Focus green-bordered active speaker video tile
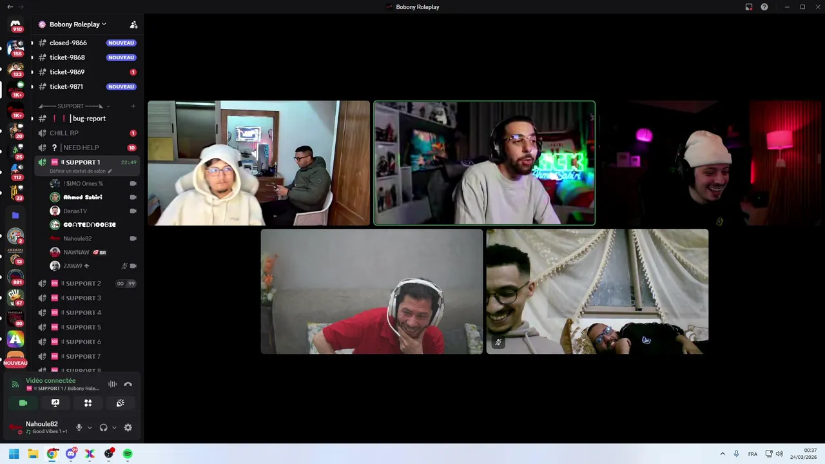 tap(485, 163)
